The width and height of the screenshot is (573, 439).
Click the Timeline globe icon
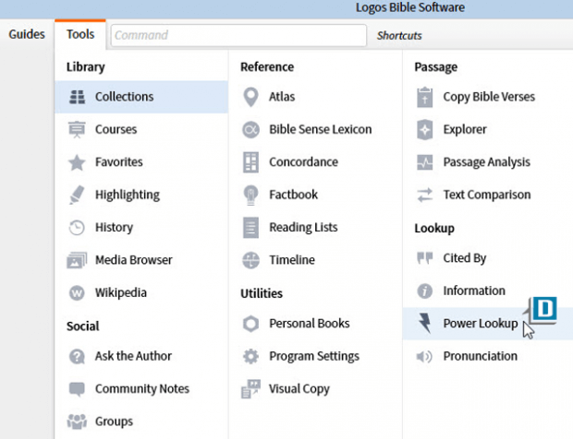[x=250, y=260]
